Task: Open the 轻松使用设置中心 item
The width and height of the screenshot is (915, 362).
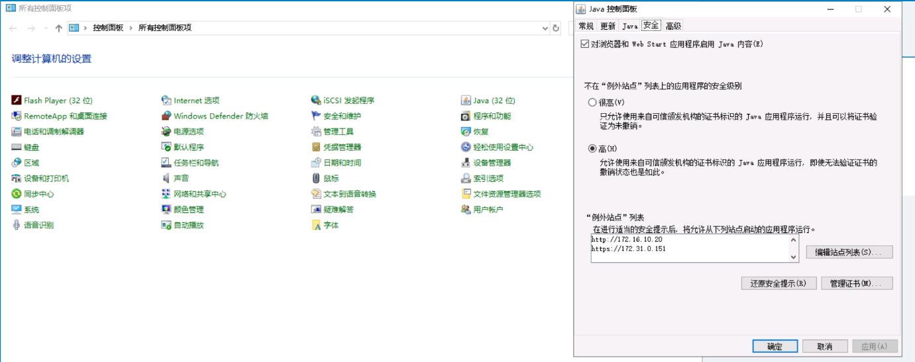Action: click(x=497, y=147)
